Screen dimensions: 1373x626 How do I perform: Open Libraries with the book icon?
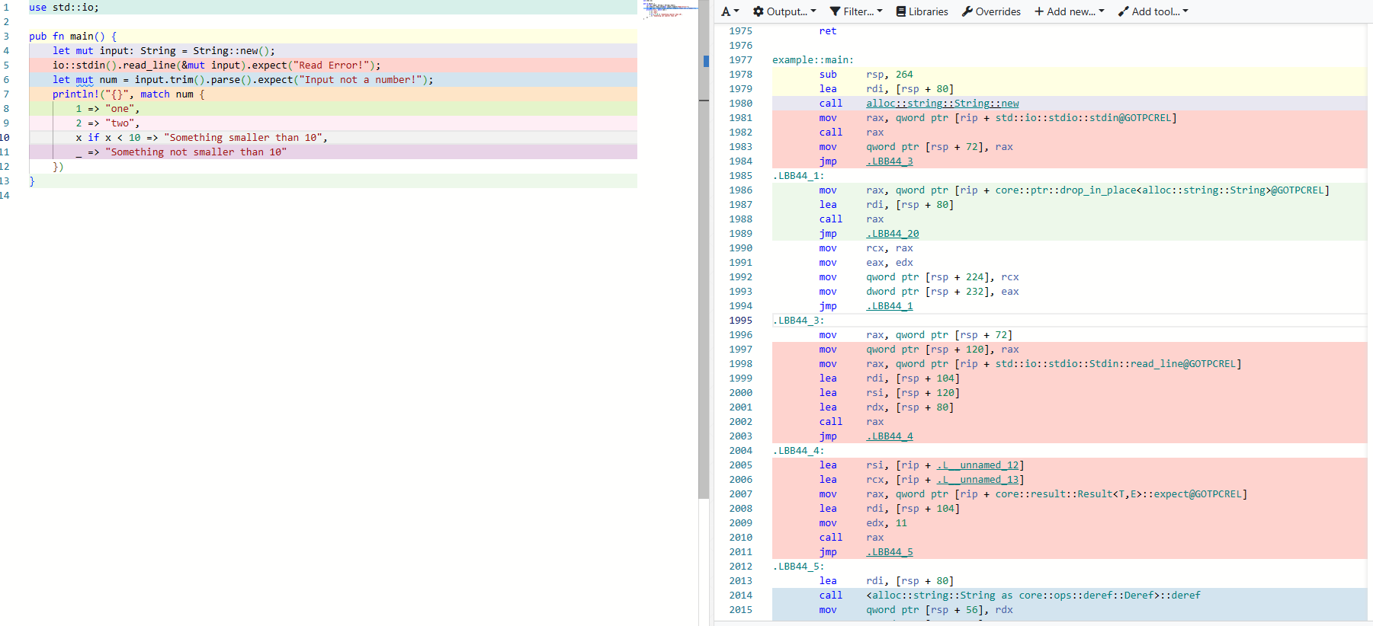922,11
